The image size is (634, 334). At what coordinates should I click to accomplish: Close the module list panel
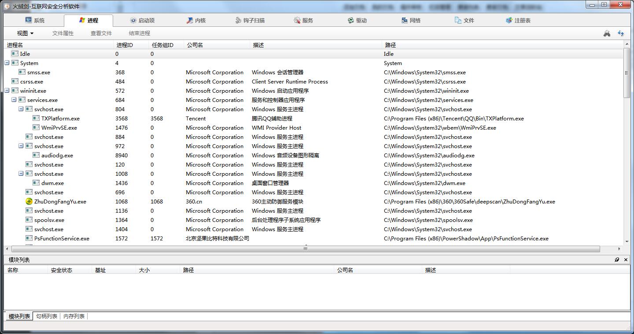(x=626, y=260)
